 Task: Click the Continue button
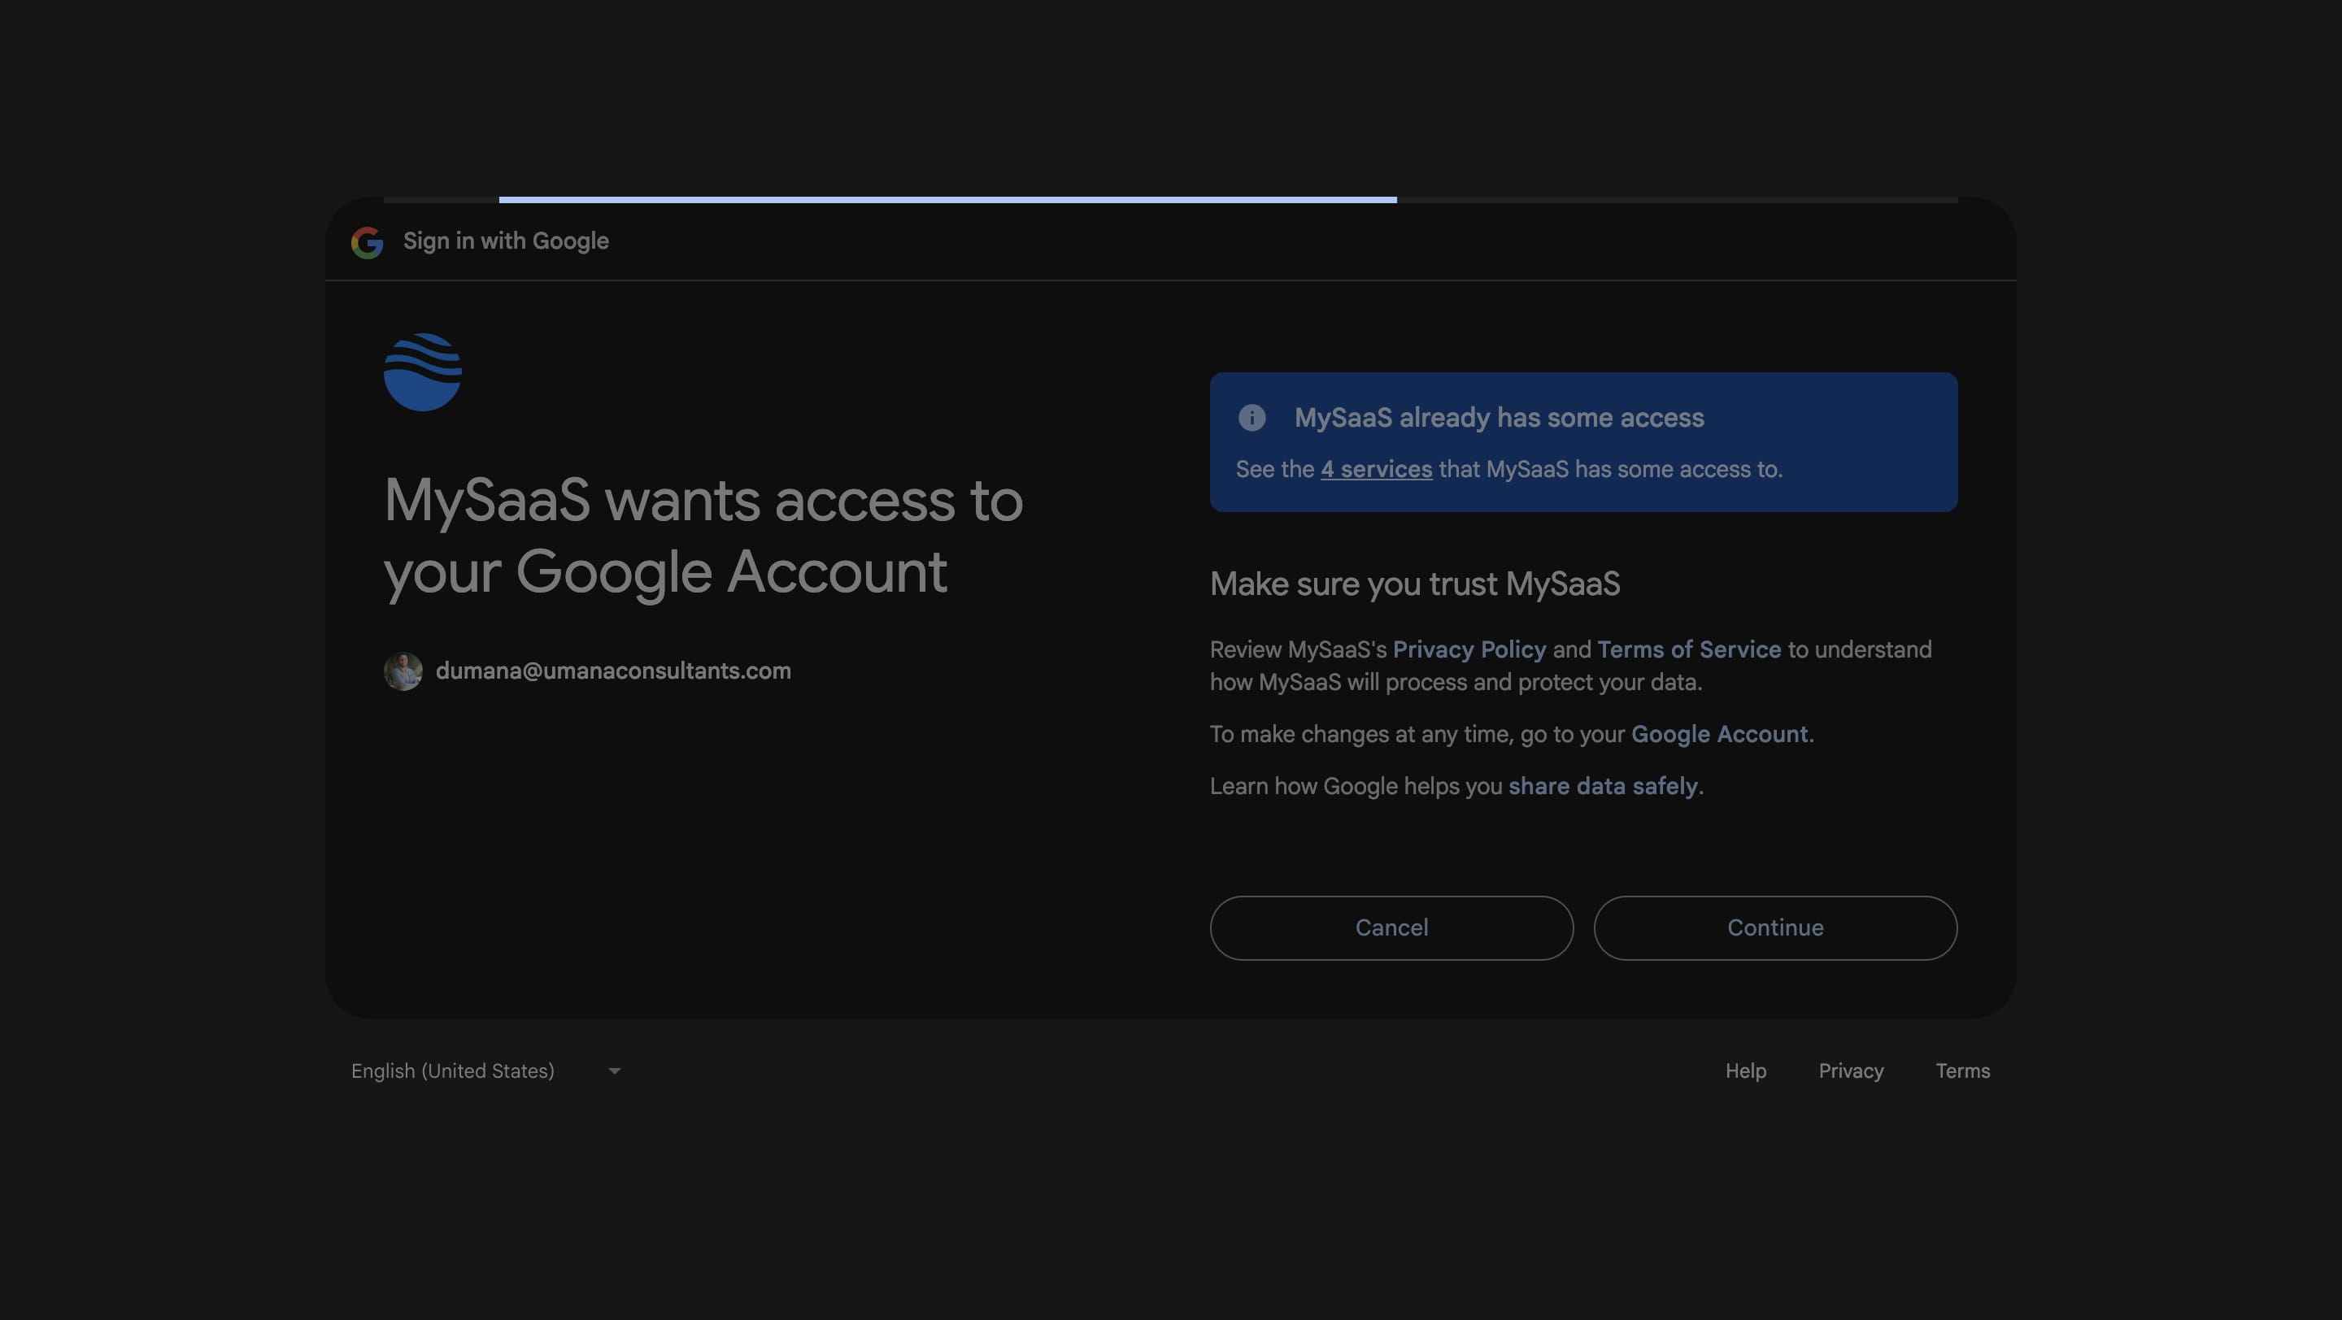point(1774,927)
